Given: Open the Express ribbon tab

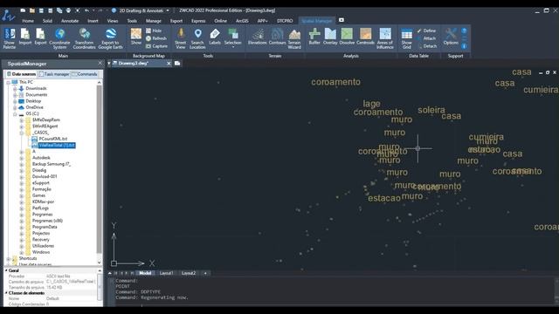Looking at the screenshot, I should 198,21.
